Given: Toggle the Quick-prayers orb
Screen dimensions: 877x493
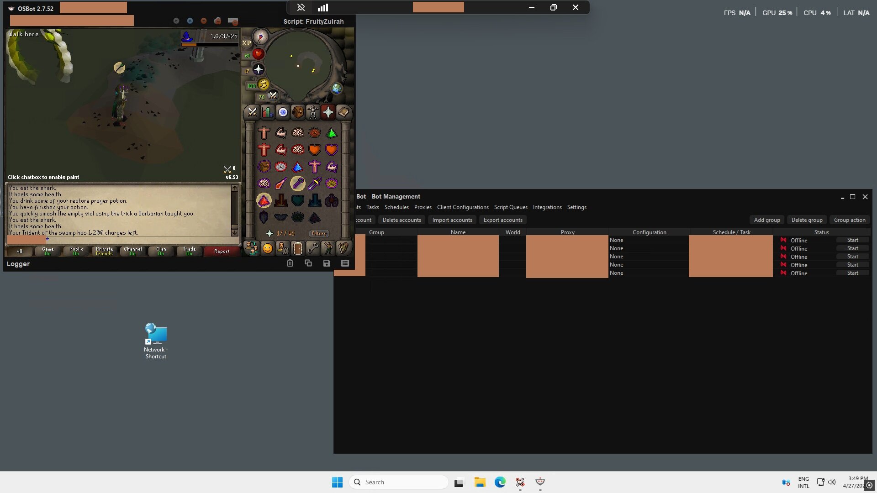Looking at the screenshot, I should click(258, 69).
